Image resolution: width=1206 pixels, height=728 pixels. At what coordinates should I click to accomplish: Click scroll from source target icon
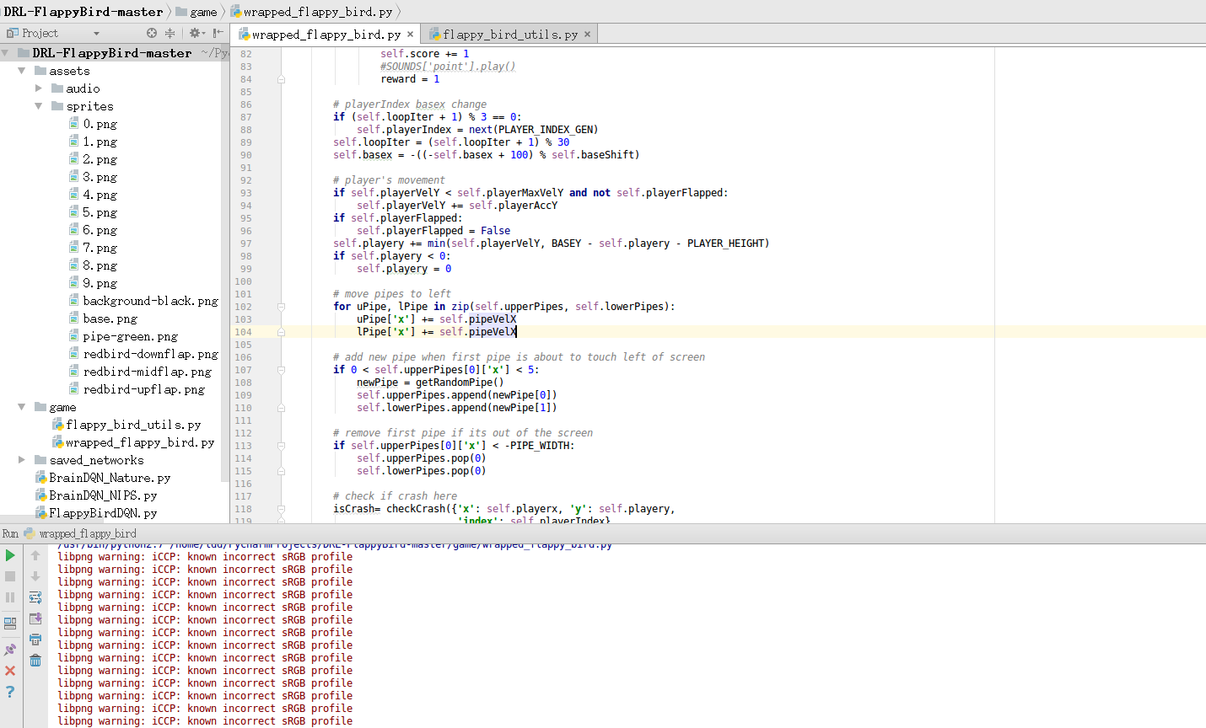pos(152,33)
